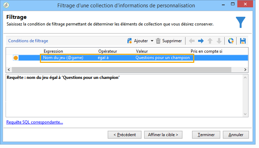The image size is (259, 148).
Task: Click the Ajouter add-condition icon
Action: click(x=129, y=41)
